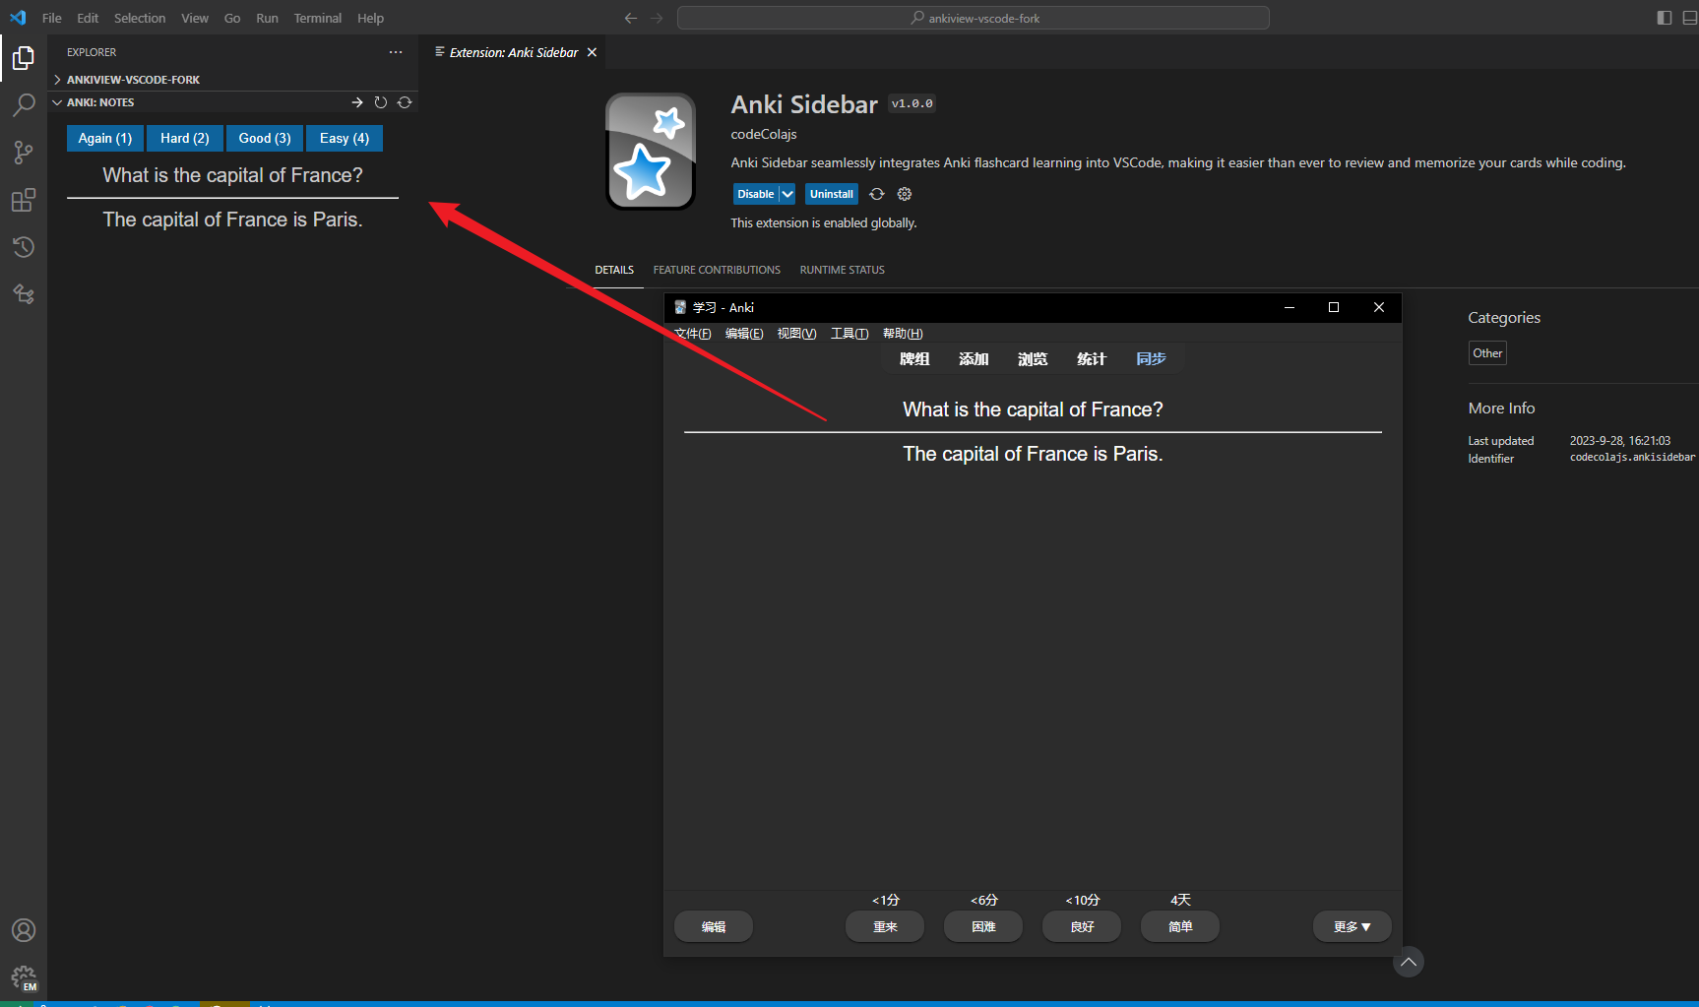Click 浏览 in Anki toolbar
This screenshot has height=1007, width=1699.
coord(1033,359)
